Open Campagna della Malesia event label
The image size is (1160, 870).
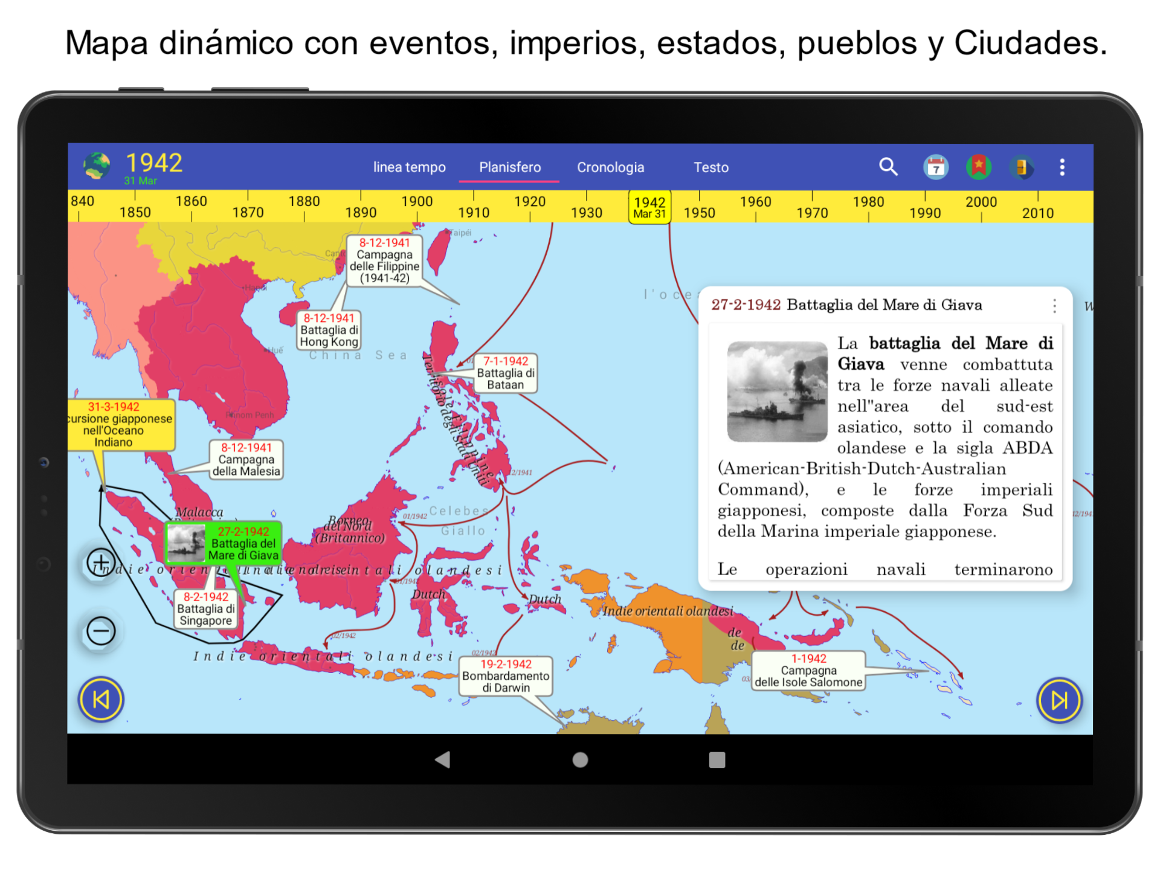[246, 460]
